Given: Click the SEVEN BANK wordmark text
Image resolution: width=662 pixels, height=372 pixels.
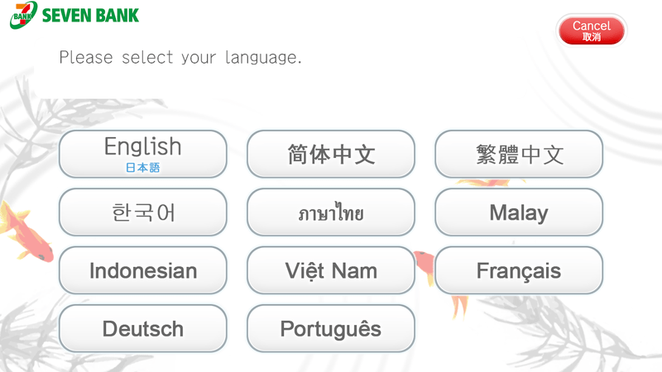Looking at the screenshot, I should (90, 15).
